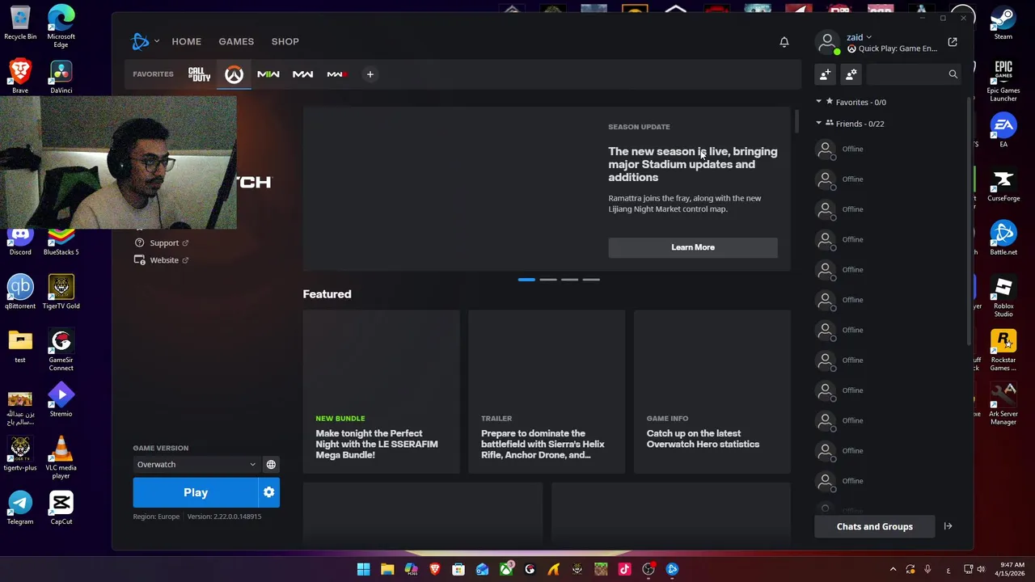Image resolution: width=1035 pixels, height=582 pixels.
Task: Pop out the social panel via arrow icon
Action: 953,42
